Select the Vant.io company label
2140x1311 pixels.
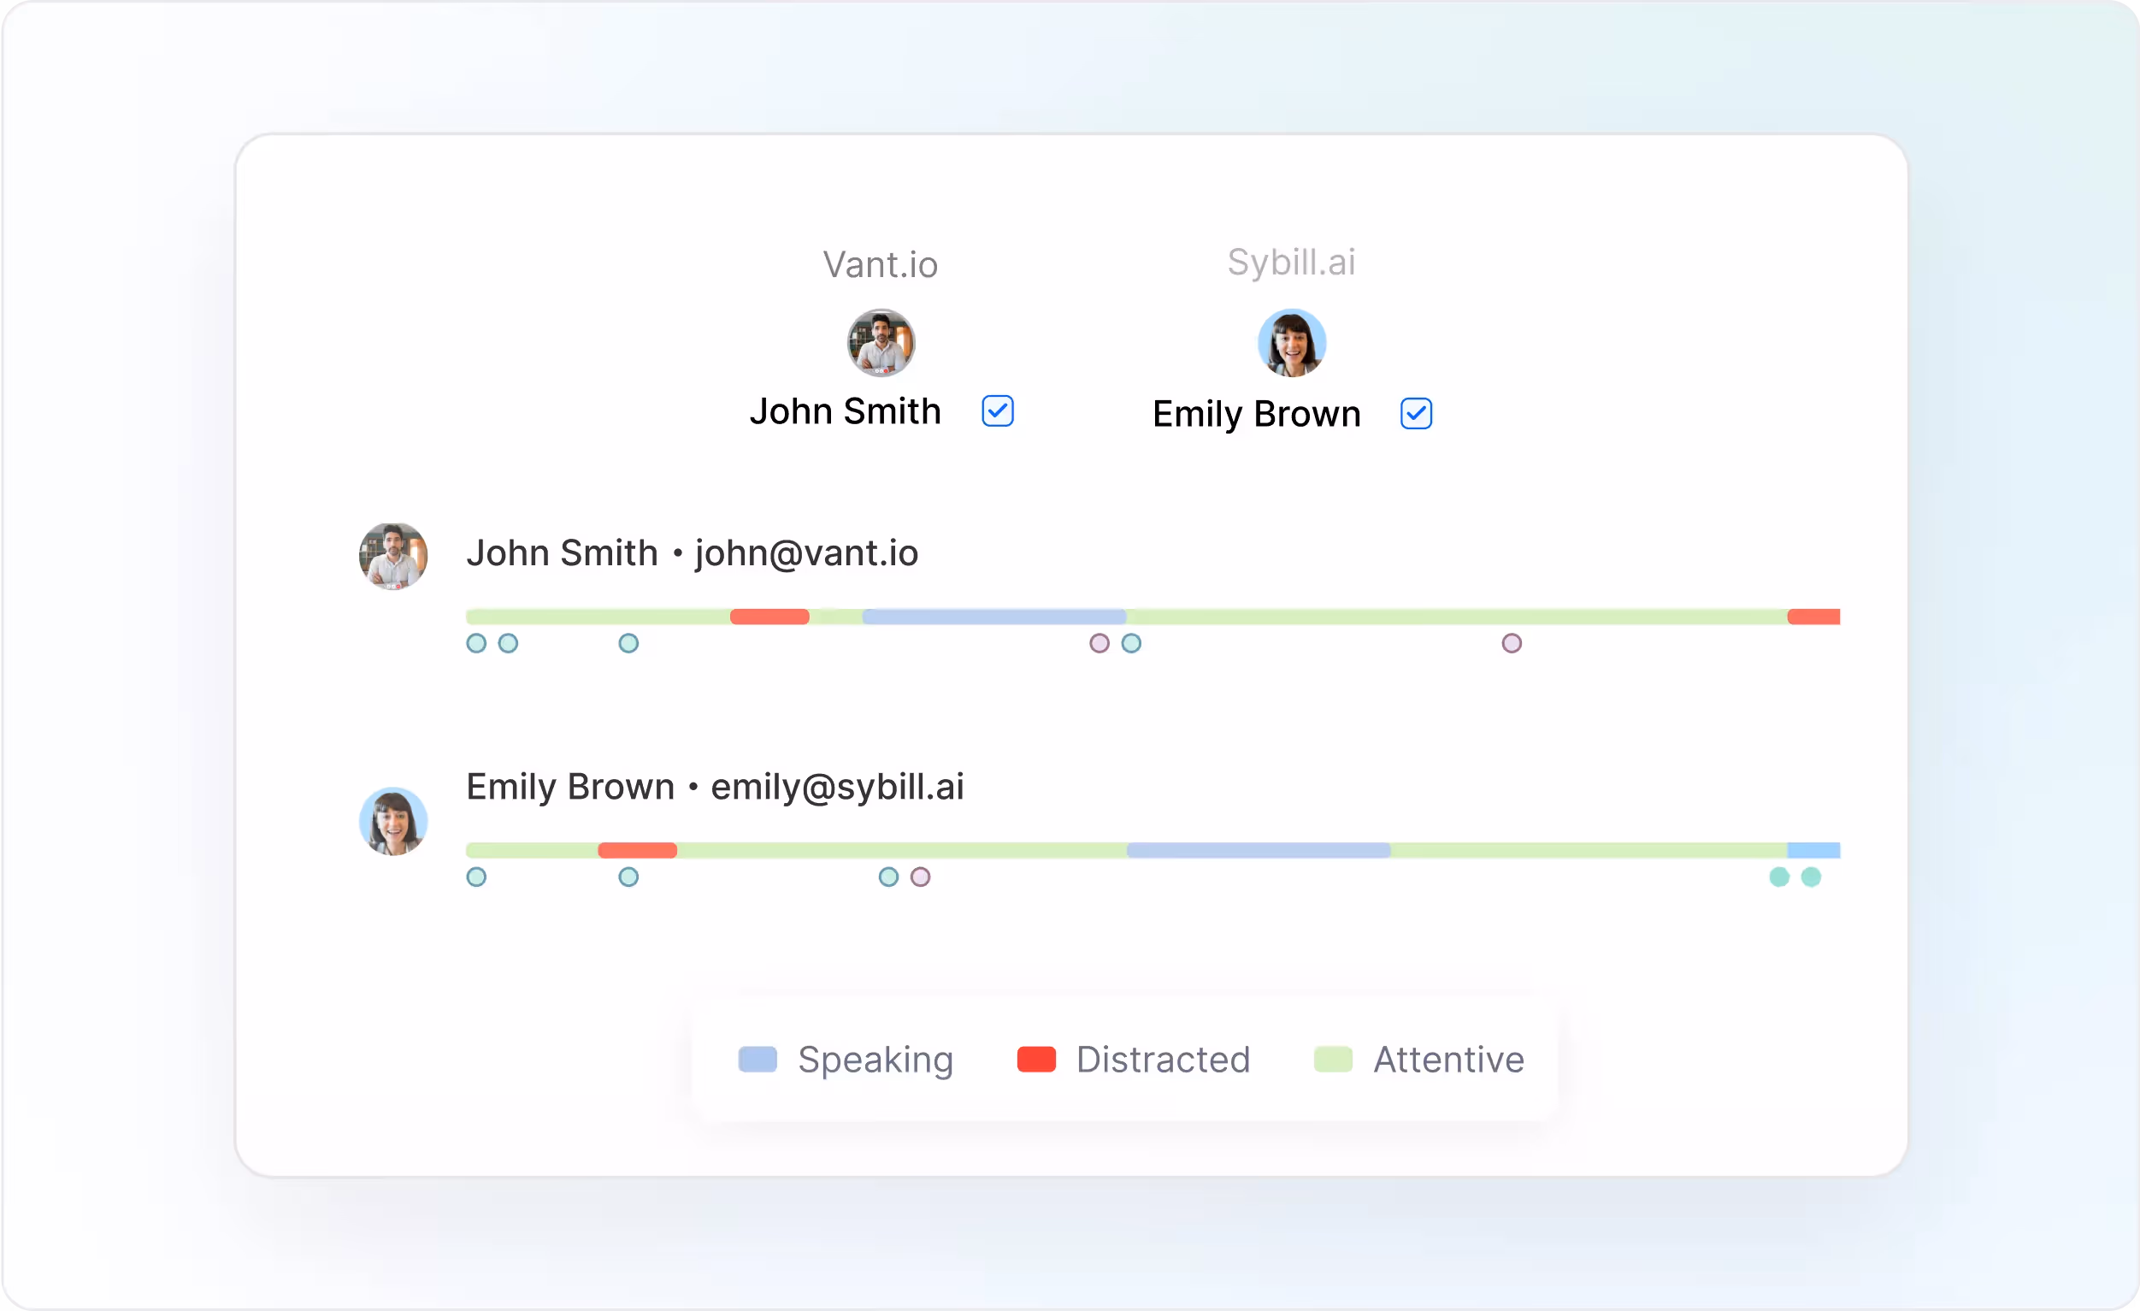pyautogui.click(x=881, y=265)
